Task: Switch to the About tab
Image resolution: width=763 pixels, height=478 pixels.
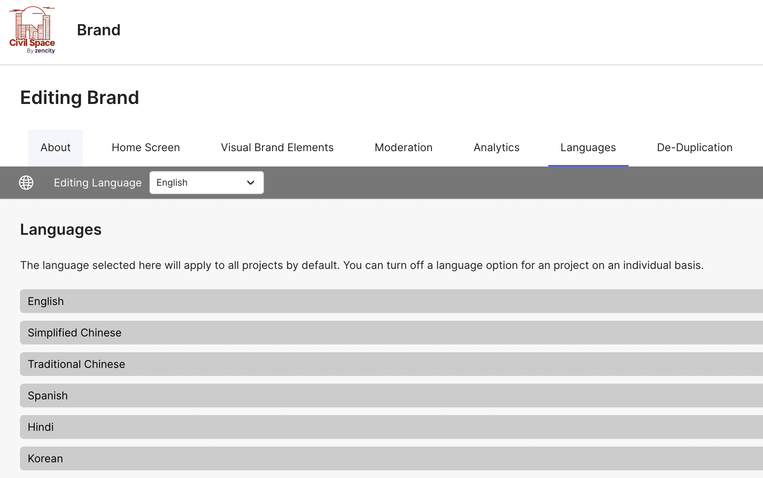Action: 55,147
